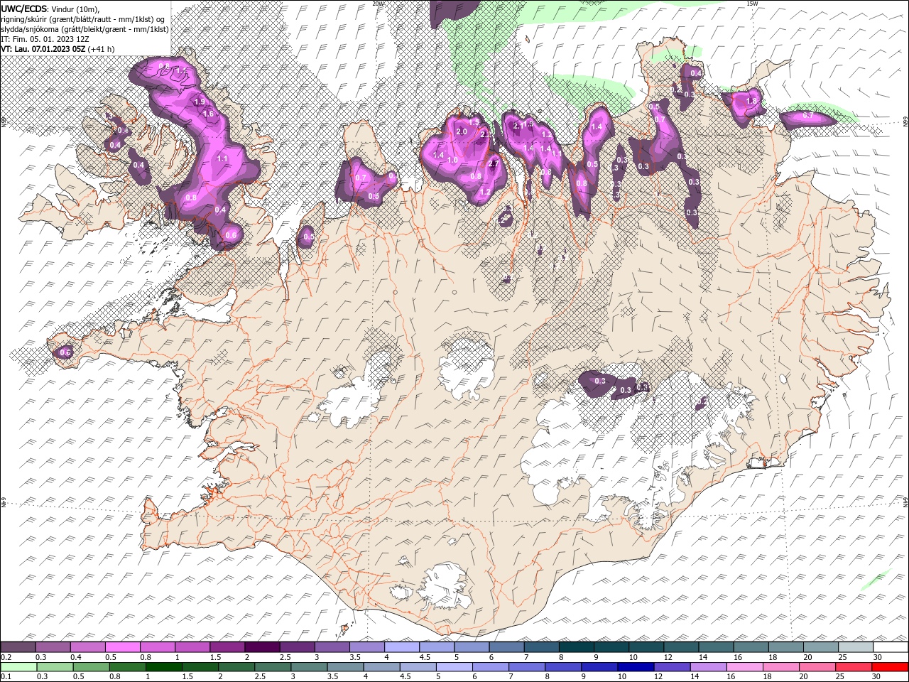The height and width of the screenshot is (682, 909).
Task: Select the upper legend swatch between 3 and 3.5
Action: [332, 647]
